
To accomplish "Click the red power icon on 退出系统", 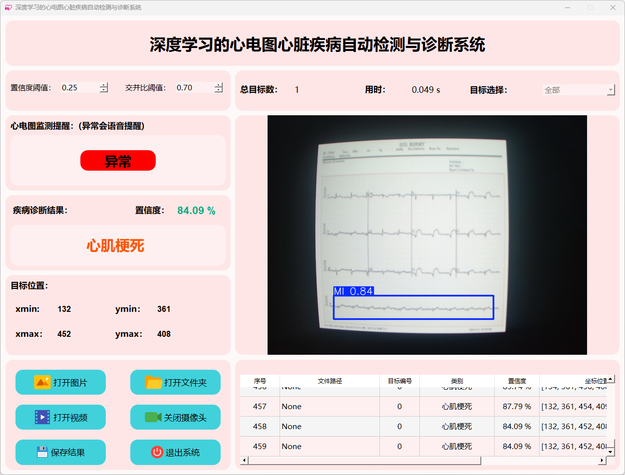I will coord(157,452).
